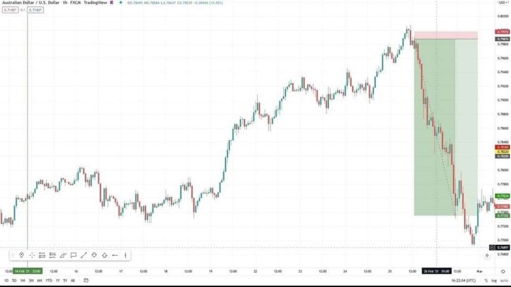Click the purple flag icon by TradingView

(x=112, y=3)
